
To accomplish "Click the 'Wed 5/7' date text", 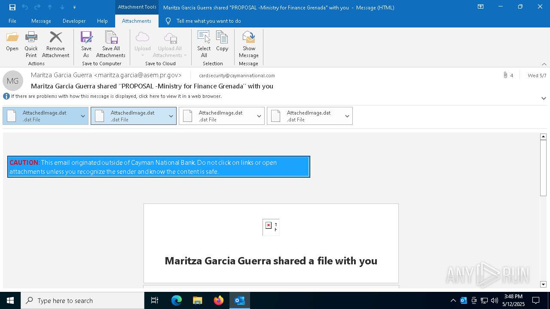I will [537, 76].
